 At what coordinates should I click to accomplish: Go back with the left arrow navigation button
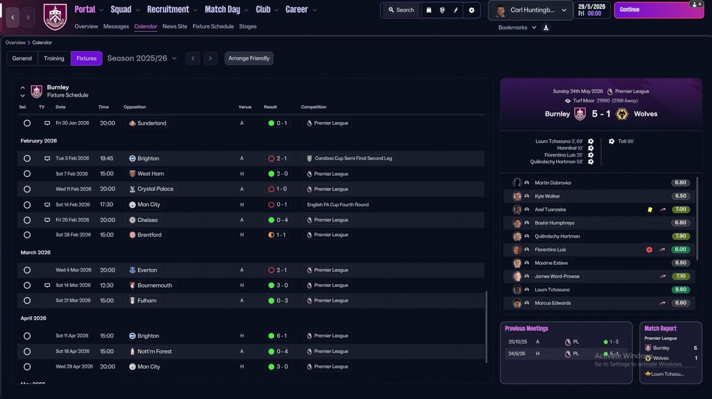click(x=13, y=17)
